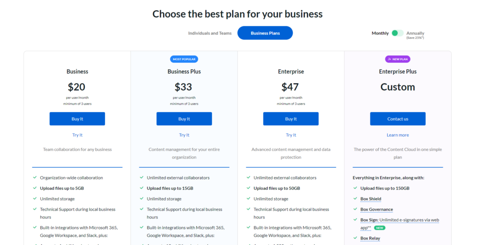Image resolution: width=486 pixels, height=245 pixels.
Task: Try the Business Plus plan
Action: 184,135
